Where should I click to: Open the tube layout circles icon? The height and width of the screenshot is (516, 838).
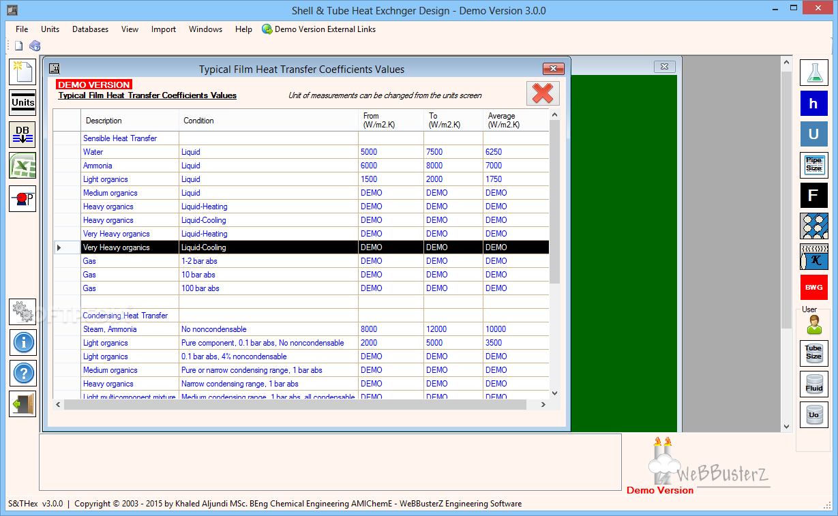pos(813,226)
